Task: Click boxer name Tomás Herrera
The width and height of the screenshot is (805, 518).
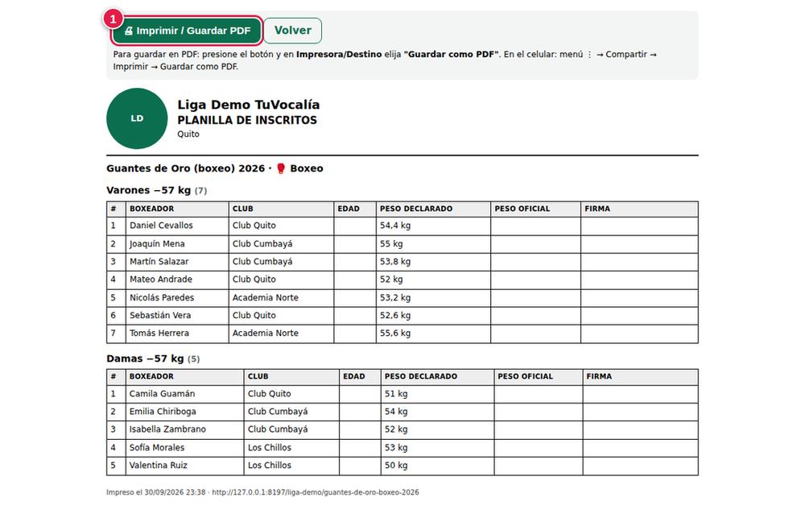Action: pos(159,333)
